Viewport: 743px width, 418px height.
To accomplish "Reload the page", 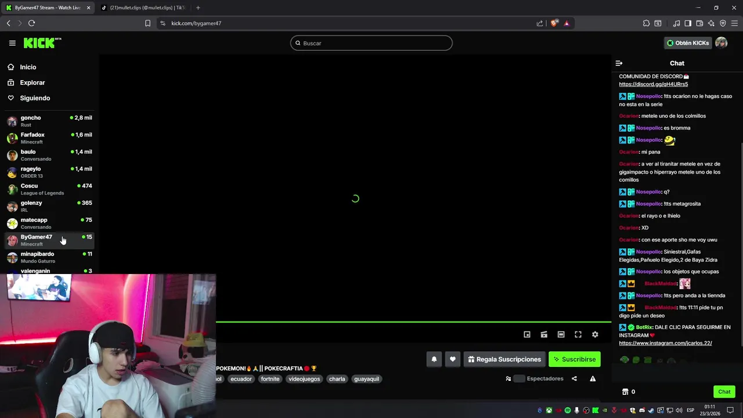I will tap(31, 23).
